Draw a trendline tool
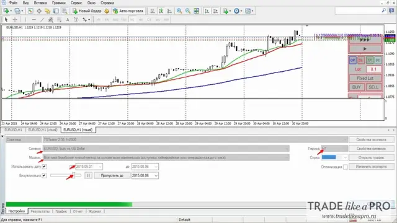 42,19
